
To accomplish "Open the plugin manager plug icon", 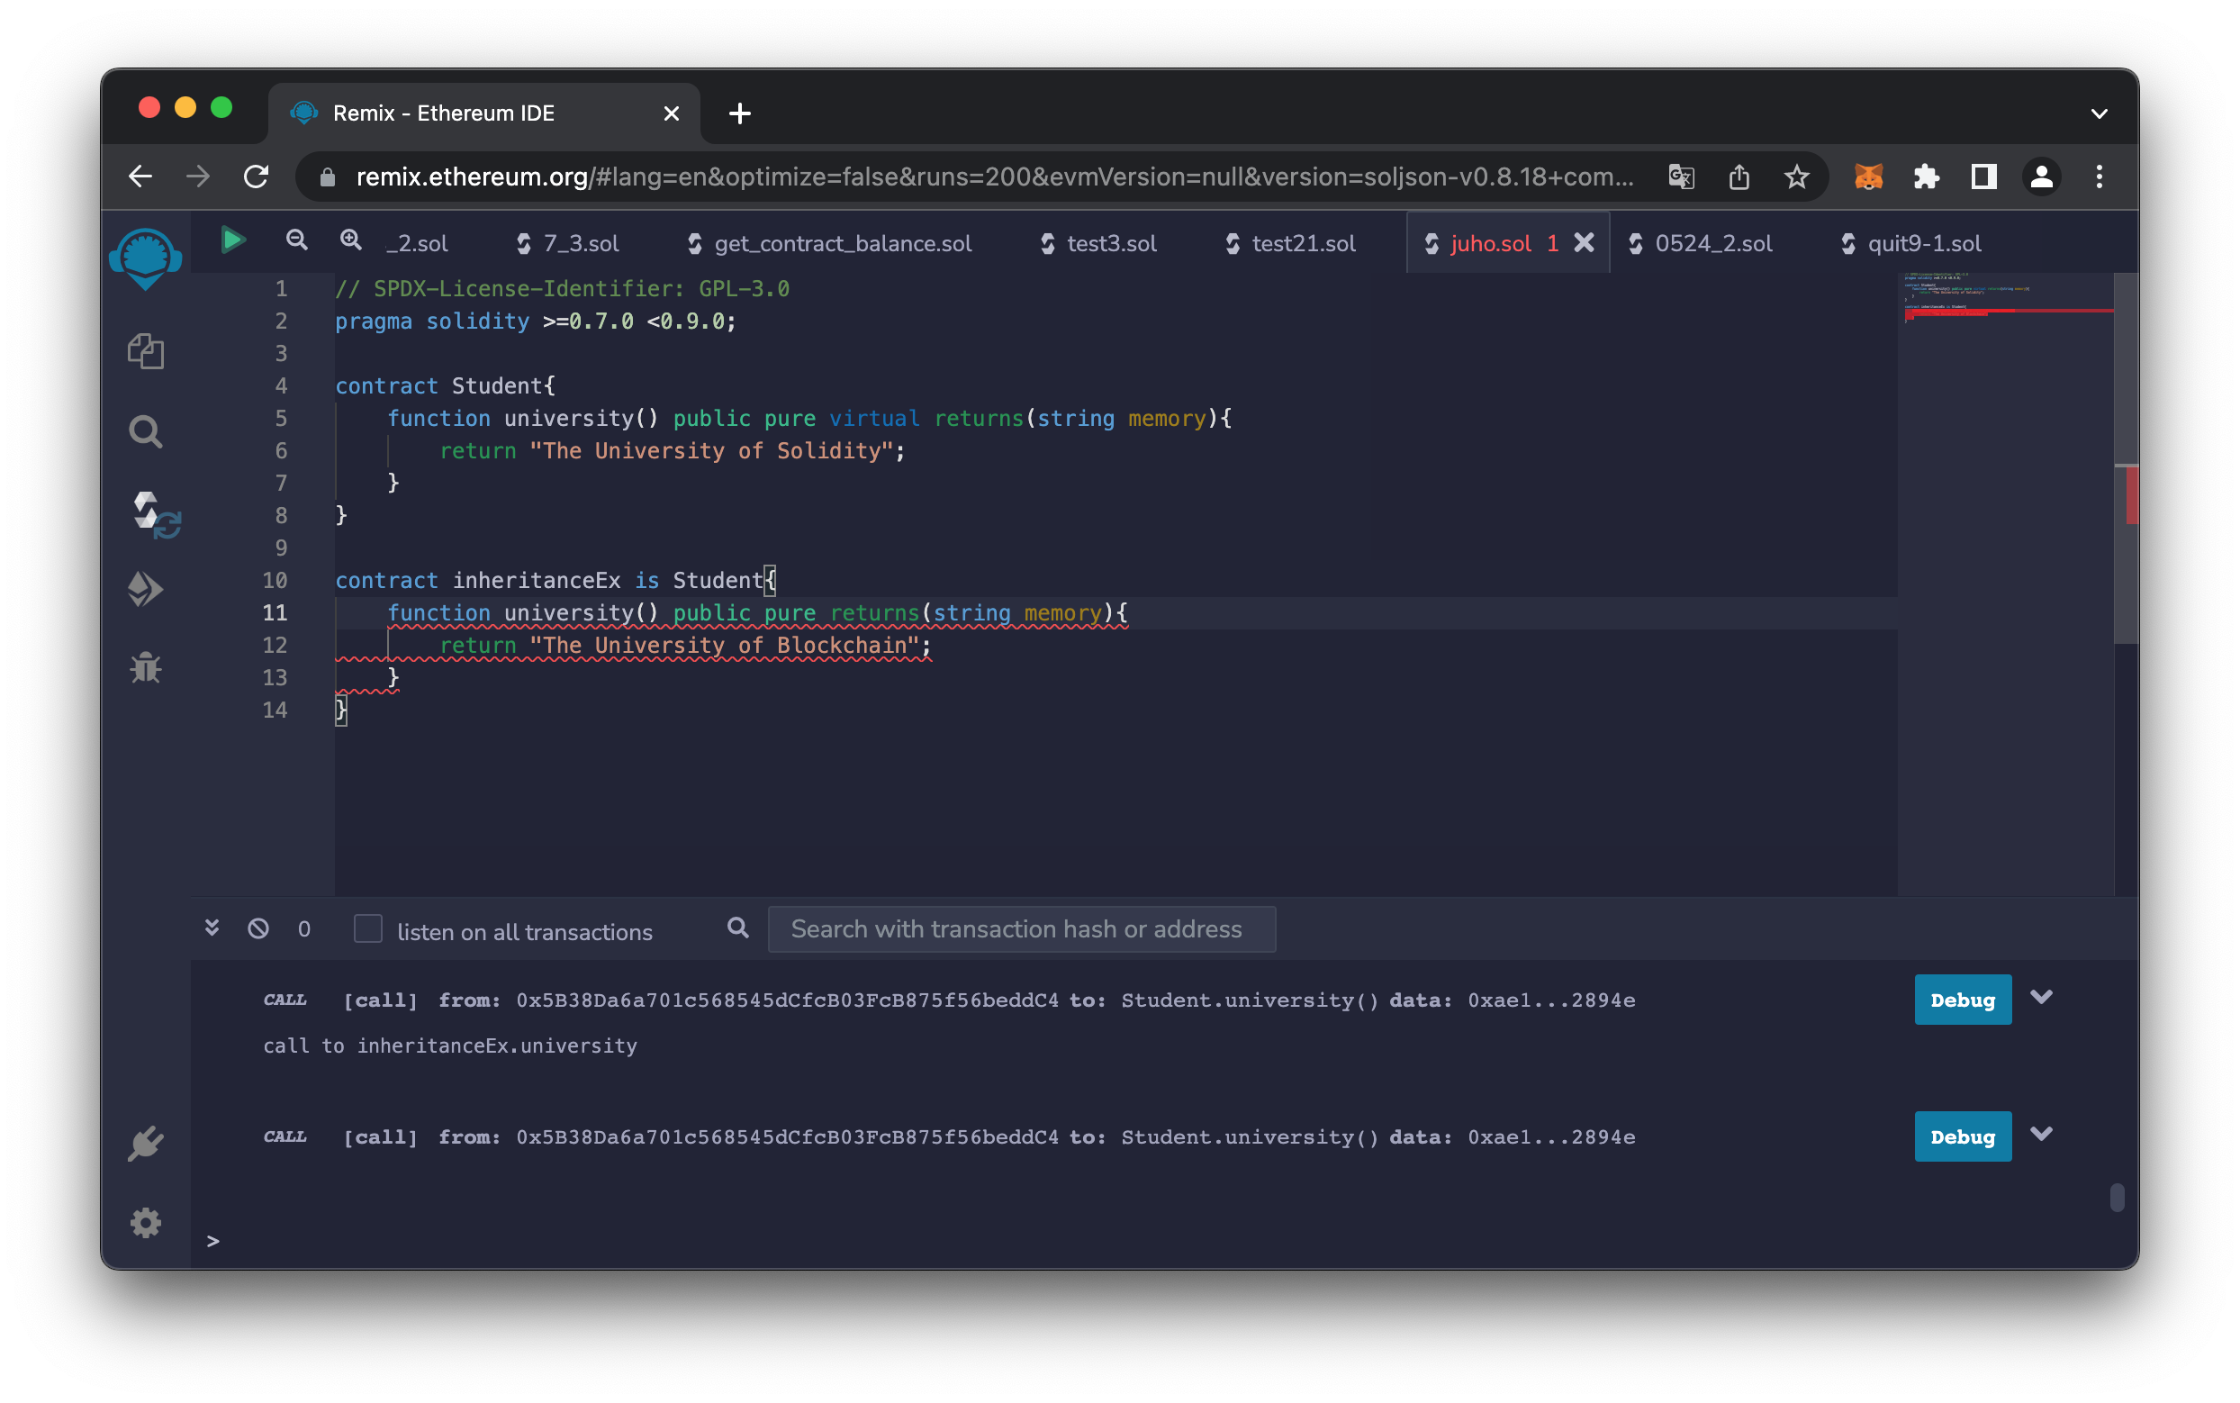I will tap(146, 1143).
